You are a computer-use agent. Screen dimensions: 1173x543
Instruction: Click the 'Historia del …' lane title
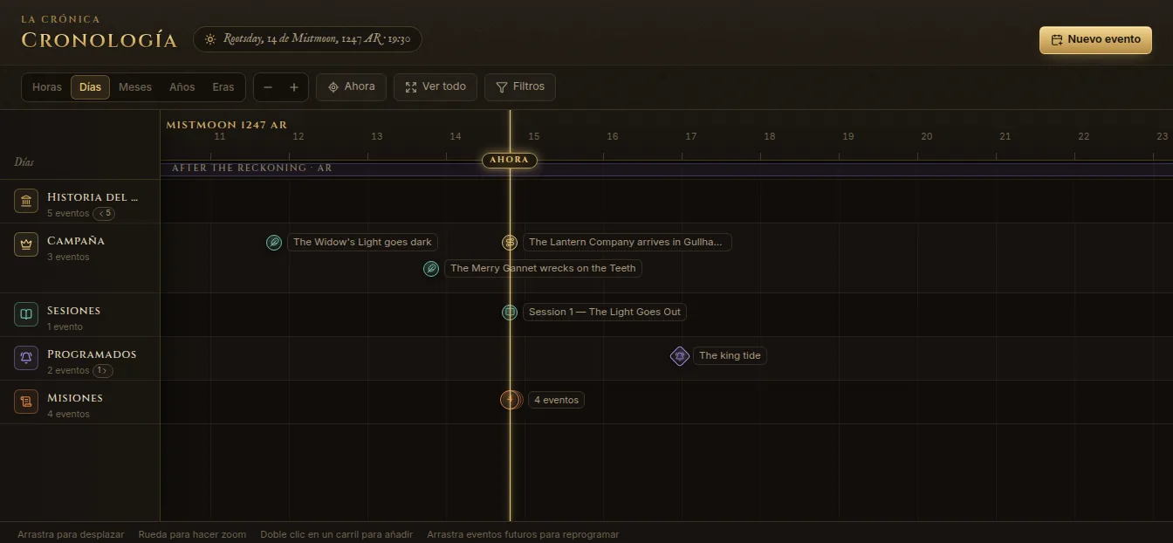(93, 197)
